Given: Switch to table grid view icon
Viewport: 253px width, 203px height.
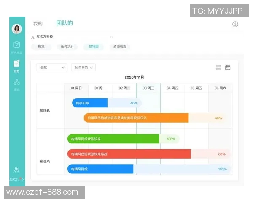Looking at the screenshot, I should [x=218, y=68].
